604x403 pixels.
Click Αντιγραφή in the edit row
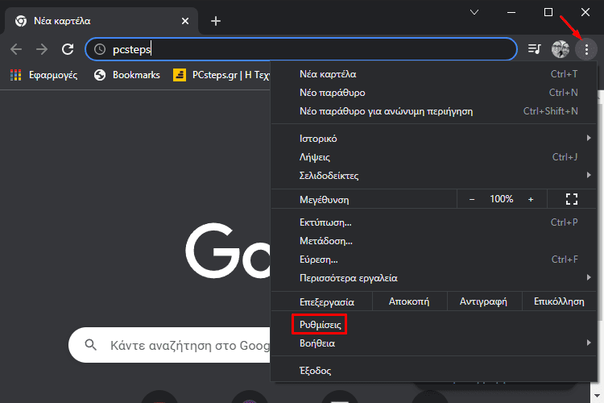tap(483, 301)
